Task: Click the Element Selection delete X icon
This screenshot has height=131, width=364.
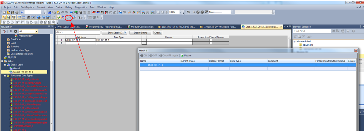Action: point(303,37)
